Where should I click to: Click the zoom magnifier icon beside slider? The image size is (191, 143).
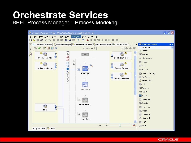pos(134,125)
